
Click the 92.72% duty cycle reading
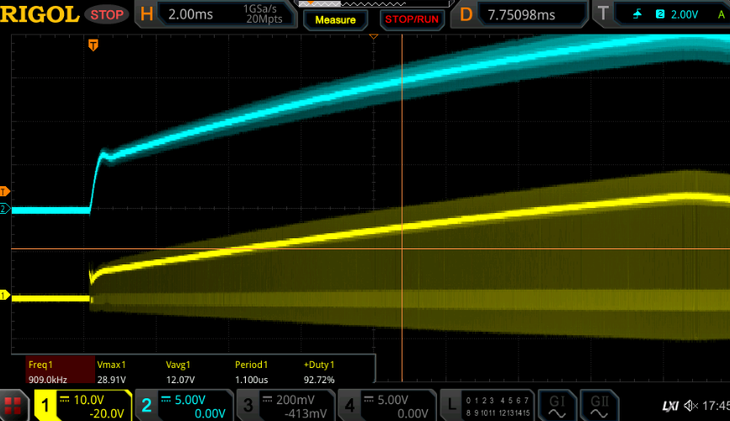click(319, 380)
